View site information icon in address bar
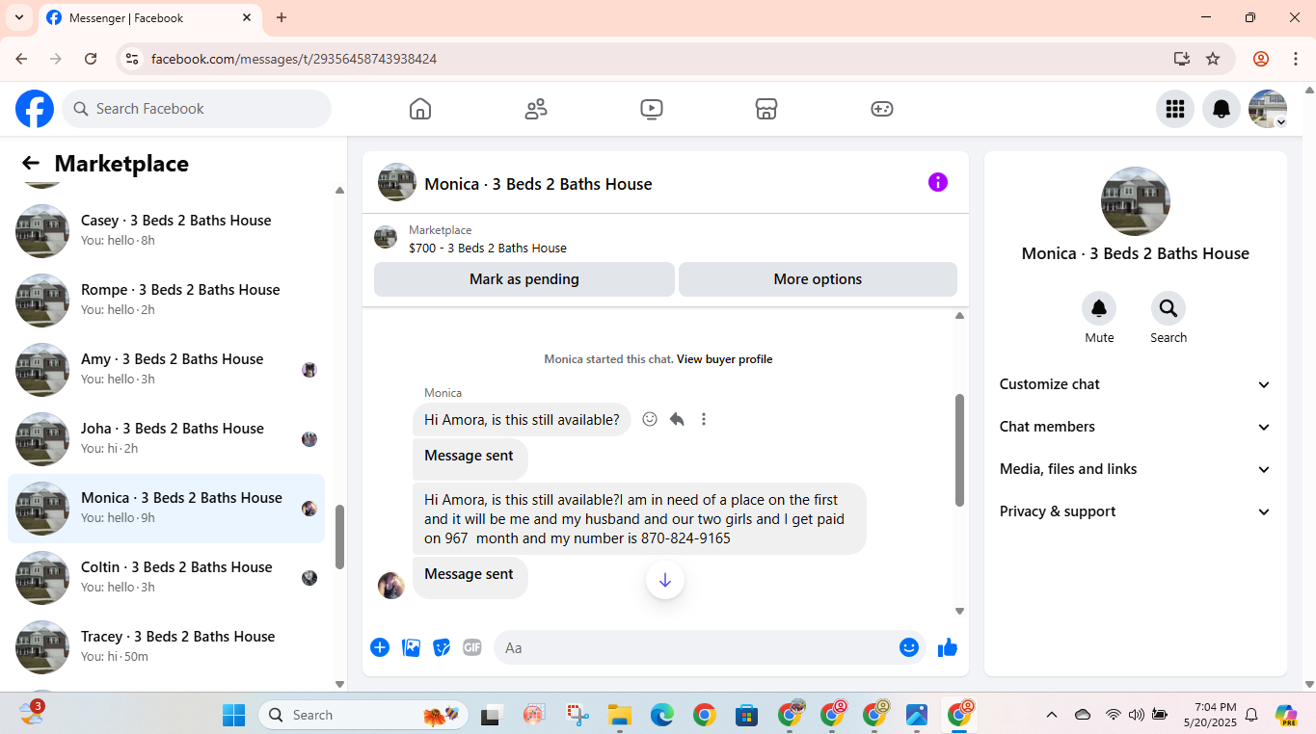1316x734 pixels. point(132,59)
